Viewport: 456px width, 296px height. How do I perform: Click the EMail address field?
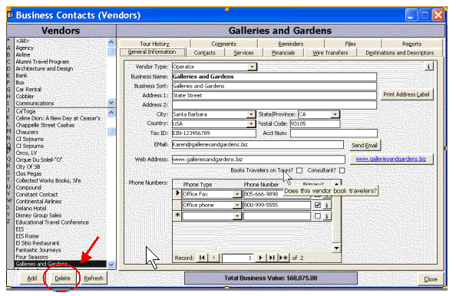click(x=258, y=145)
